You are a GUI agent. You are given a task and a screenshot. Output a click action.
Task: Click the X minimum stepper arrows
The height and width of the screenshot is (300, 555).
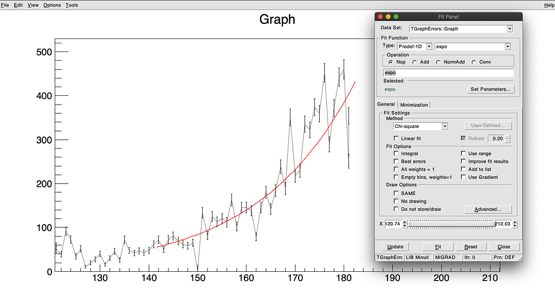click(404, 224)
